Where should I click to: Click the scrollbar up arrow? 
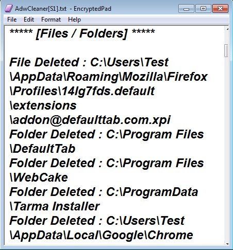point(227,29)
